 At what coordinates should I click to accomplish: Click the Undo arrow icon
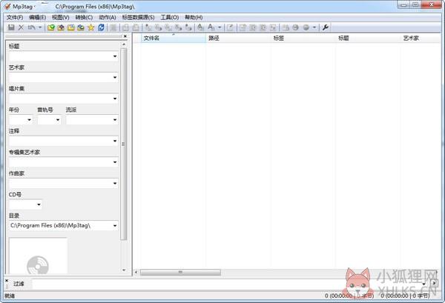pyautogui.click(x=31, y=27)
